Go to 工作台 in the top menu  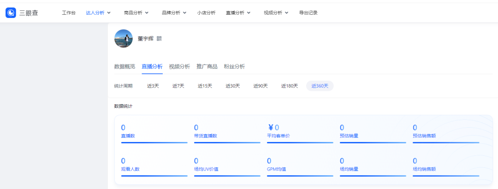point(69,13)
